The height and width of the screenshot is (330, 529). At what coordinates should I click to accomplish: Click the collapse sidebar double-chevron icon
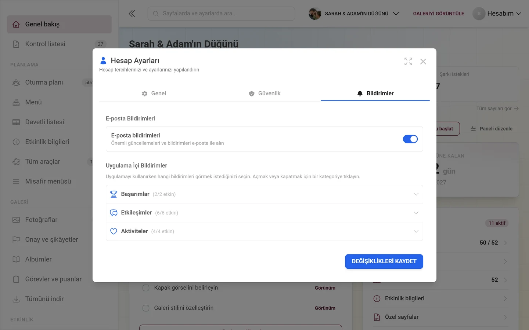[x=132, y=14]
